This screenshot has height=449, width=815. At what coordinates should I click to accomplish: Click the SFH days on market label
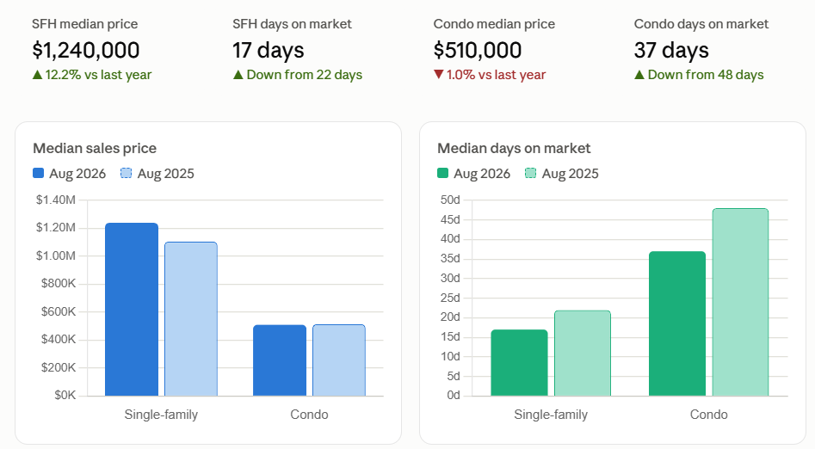tap(292, 24)
